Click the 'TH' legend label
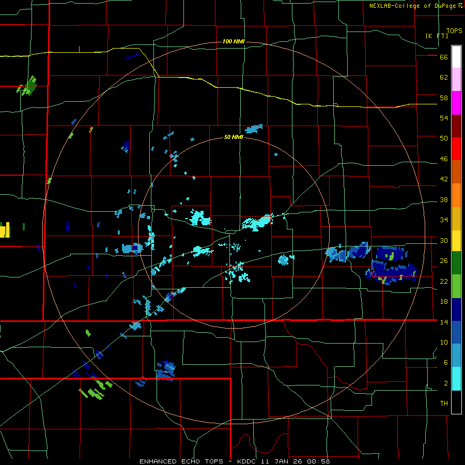 (444, 404)
